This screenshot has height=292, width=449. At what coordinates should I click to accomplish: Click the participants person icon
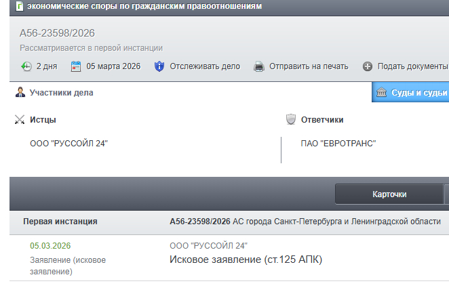[20, 92]
